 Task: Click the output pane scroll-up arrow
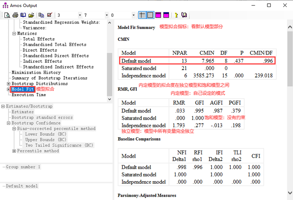[x=290, y=27]
